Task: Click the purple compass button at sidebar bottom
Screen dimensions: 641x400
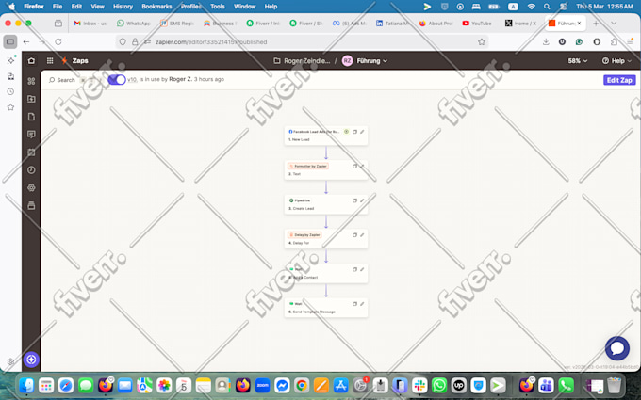Action: click(31, 360)
